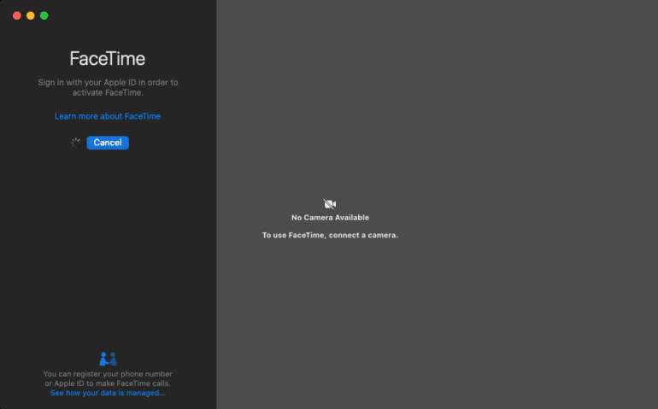This screenshot has height=409, width=658.
Task: Click the FaceTime title heading
Action: pyautogui.click(x=108, y=59)
